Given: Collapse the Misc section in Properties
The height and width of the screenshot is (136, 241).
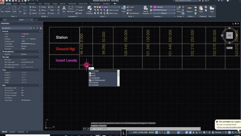Looking at the screenshot, I should pos(40,85).
